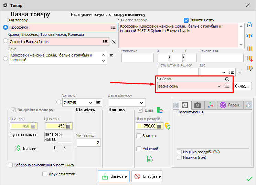This screenshot has height=185, width=256.
Task: Click the green dollar Всі ціни icon
Action: click(18, 148)
